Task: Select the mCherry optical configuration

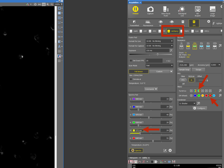Action: pyautogui.click(x=173, y=31)
